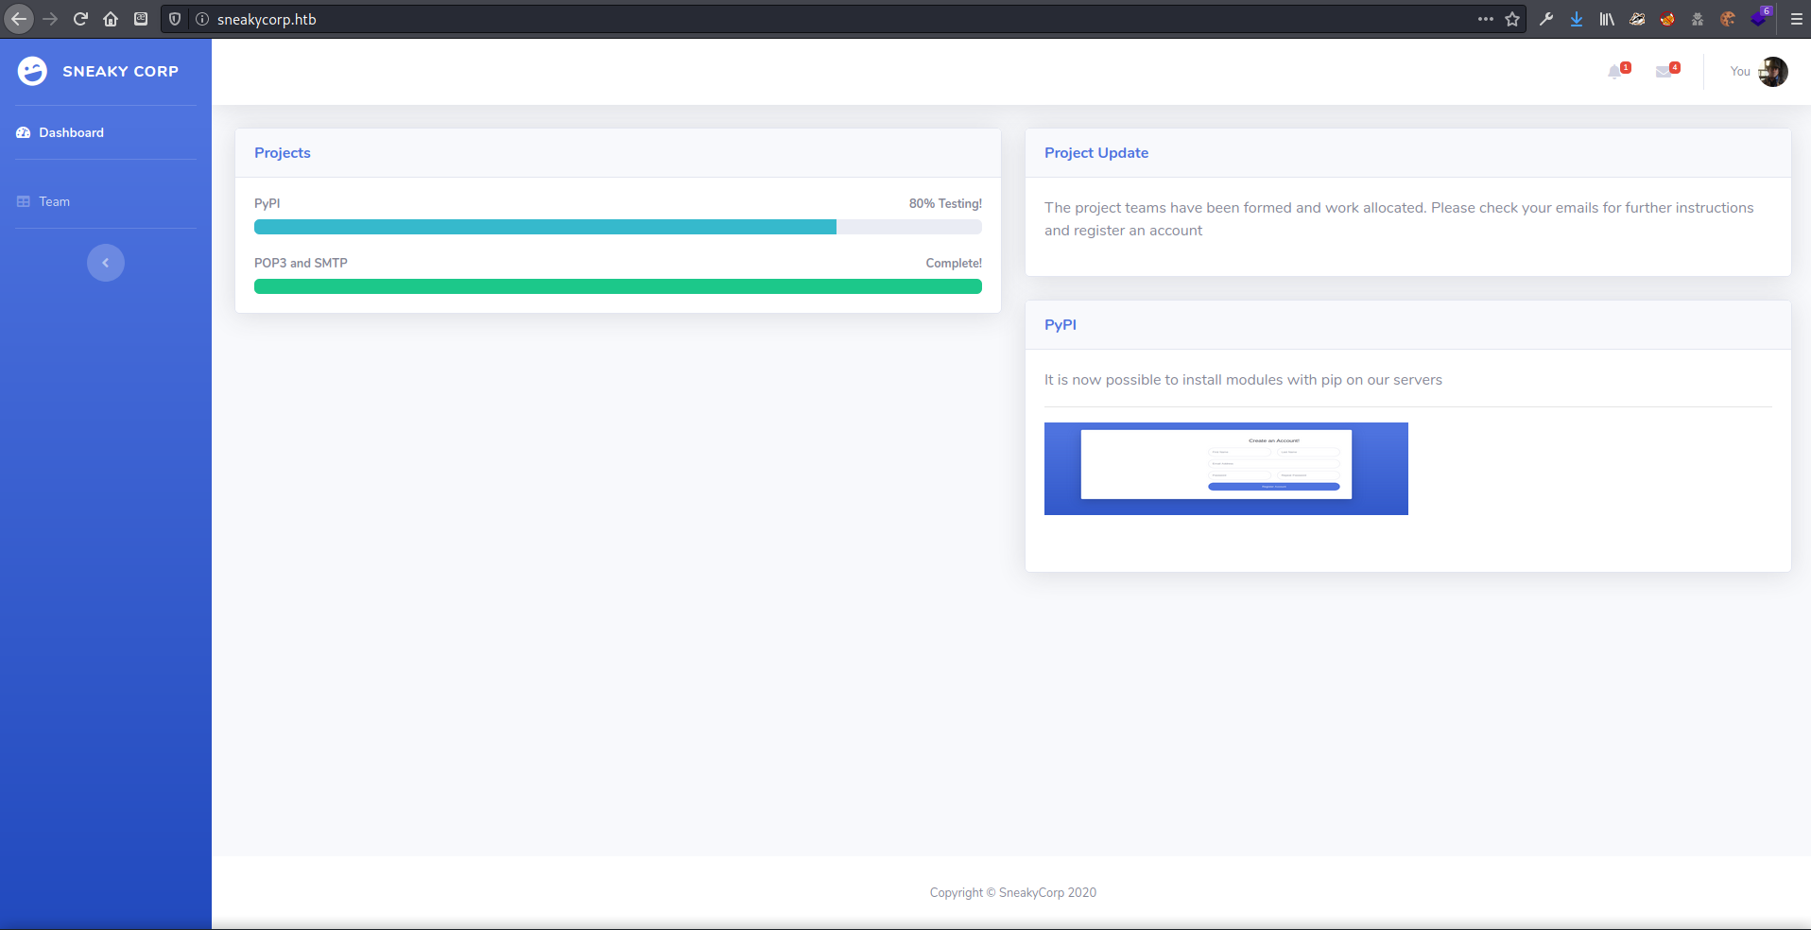
Task: Collapse the sidebar with the chevron button
Action: 106,263
